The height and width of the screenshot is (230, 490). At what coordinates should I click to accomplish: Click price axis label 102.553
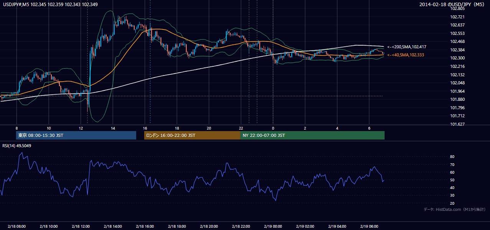[457, 33]
